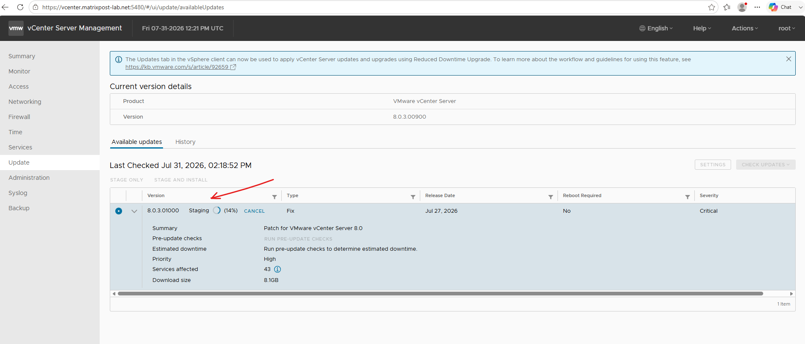The width and height of the screenshot is (805, 344).
Task: Click the site lock icon in address bar
Action: pos(35,7)
